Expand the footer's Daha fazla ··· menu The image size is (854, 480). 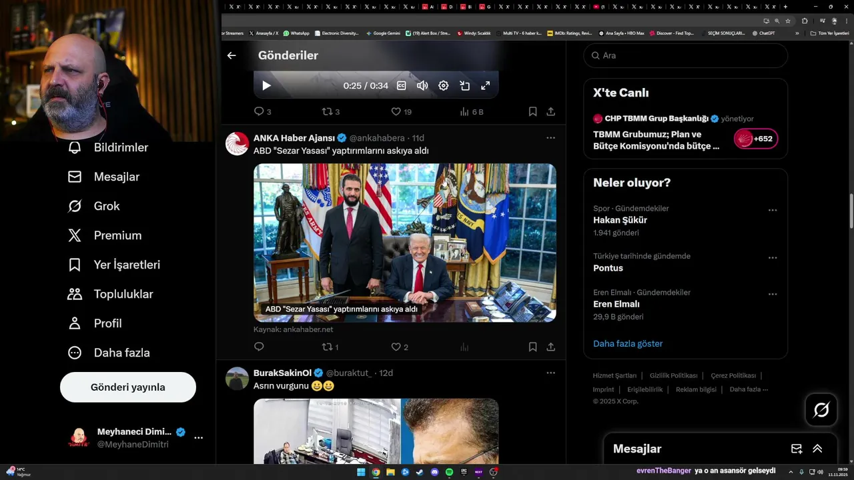(x=749, y=389)
